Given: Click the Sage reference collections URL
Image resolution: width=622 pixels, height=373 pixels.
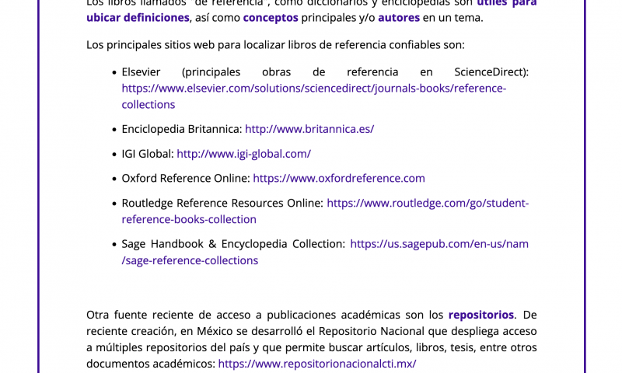Looking at the screenshot, I should (x=439, y=244).
